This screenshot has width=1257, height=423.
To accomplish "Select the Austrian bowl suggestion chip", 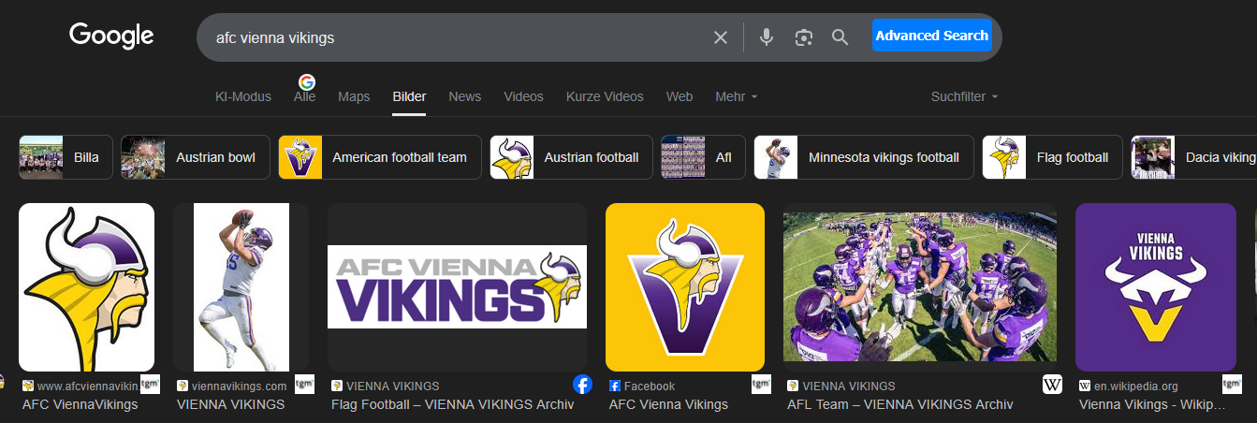I will pyautogui.click(x=196, y=157).
